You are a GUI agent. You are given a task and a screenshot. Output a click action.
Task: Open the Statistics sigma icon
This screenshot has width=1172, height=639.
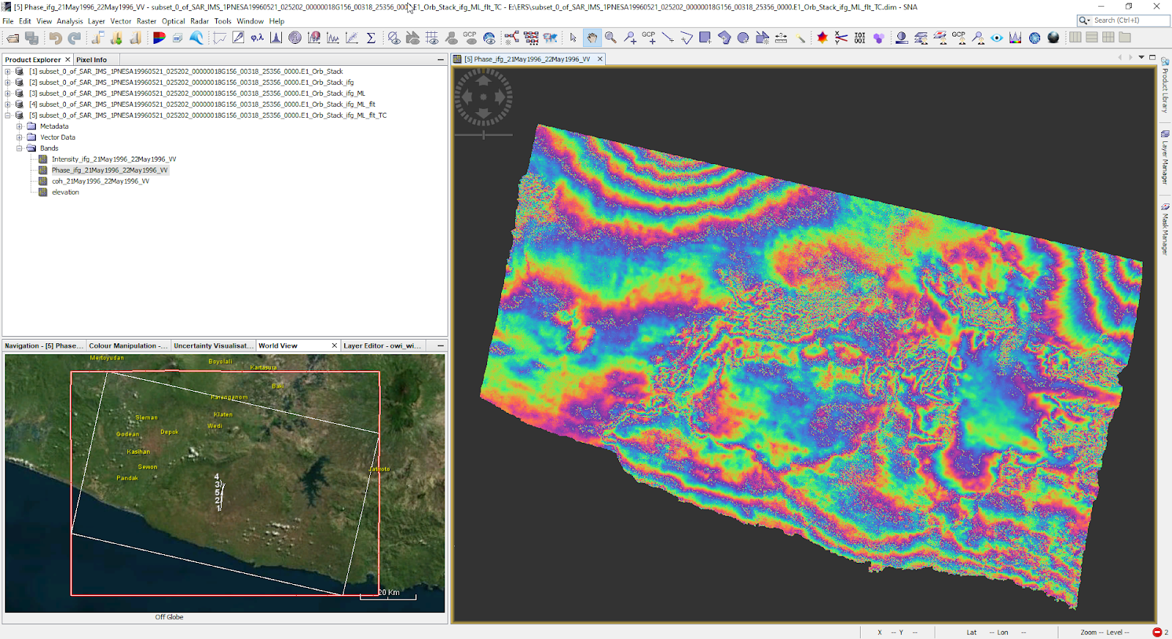(371, 38)
